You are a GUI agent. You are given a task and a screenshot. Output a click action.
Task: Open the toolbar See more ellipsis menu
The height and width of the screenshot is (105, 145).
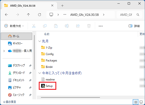coord(100,26)
